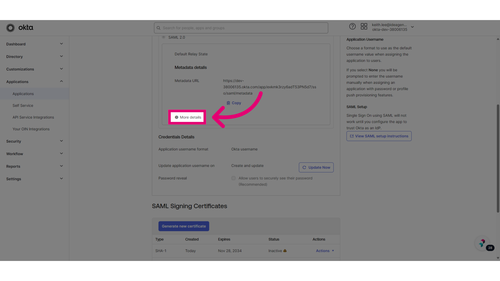
Task: Click View SAML setup instructions button
Action: [x=379, y=136]
